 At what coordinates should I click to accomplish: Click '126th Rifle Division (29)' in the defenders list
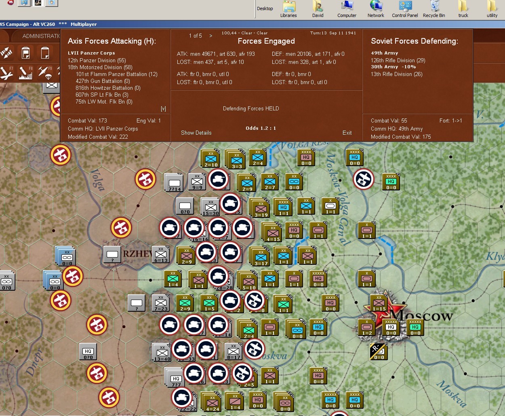[x=398, y=60]
